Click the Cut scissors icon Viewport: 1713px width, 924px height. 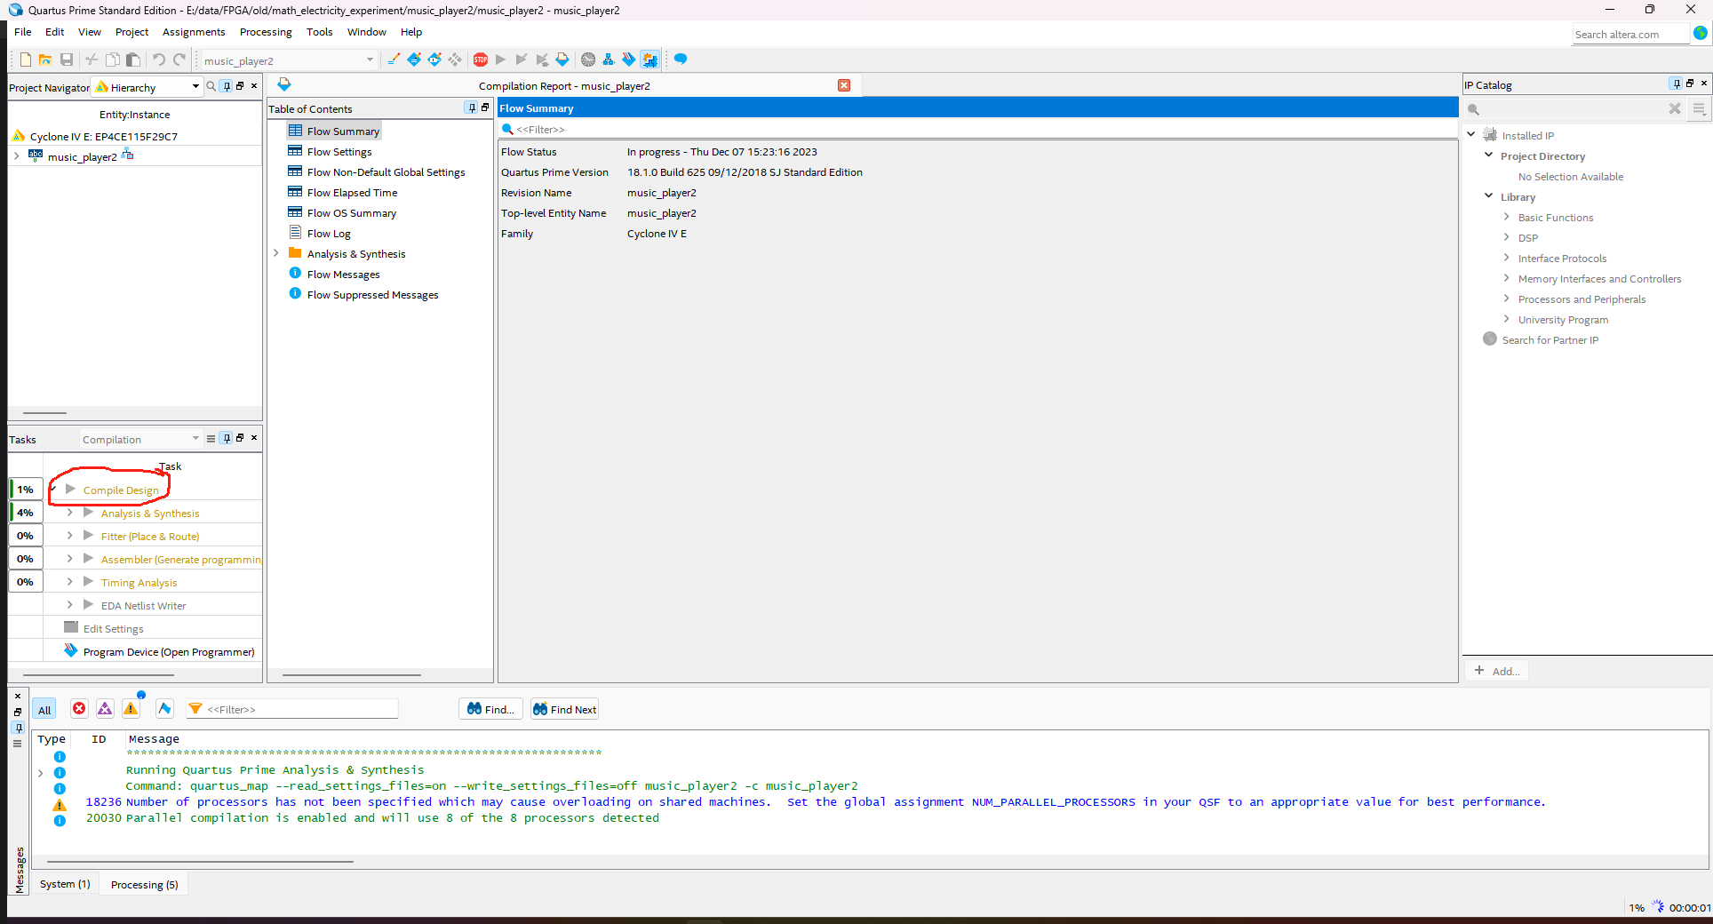pyautogui.click(x=92, y=60)
